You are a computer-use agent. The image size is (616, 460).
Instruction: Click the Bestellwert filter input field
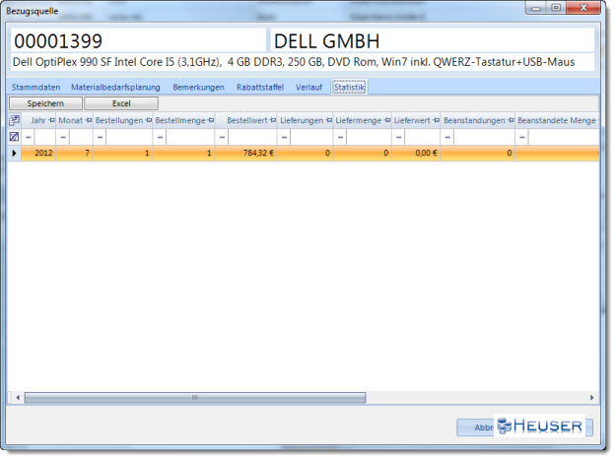click(x=252, y=137)
